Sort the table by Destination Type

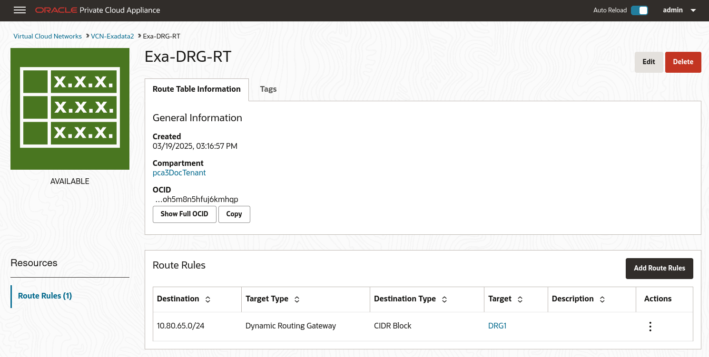[x=444, y=299]
